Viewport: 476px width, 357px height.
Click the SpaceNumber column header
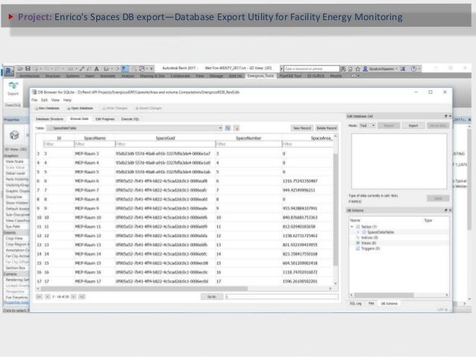[248, 138]
